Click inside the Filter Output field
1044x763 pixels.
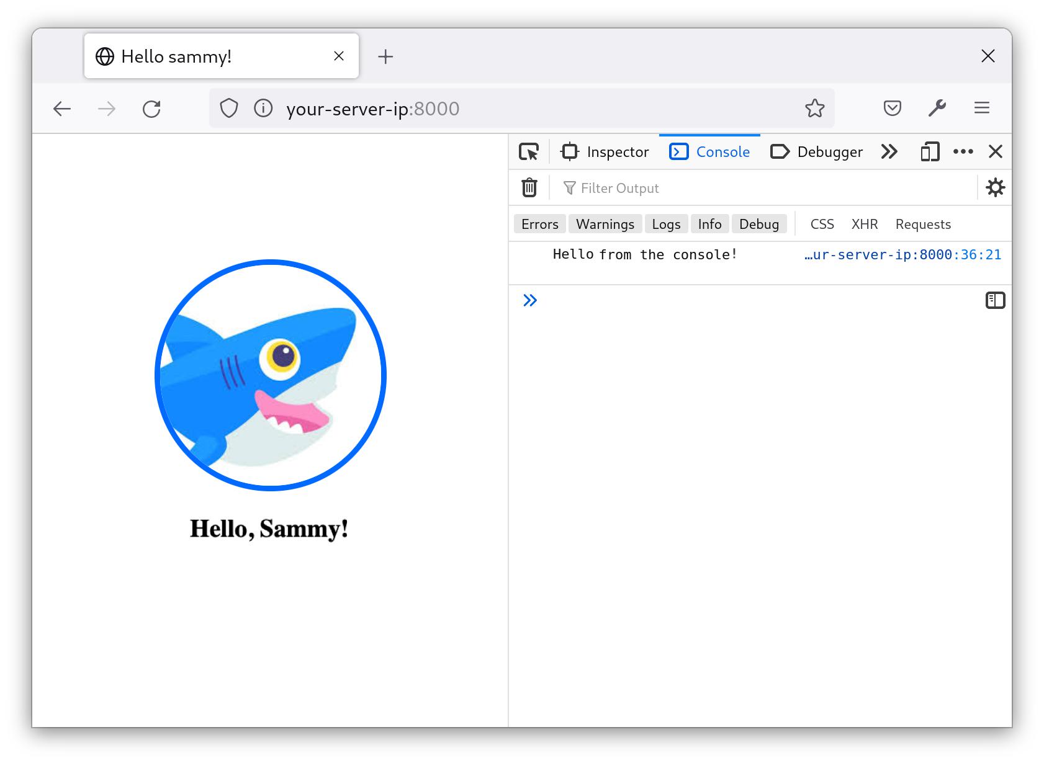pos(652,187)
